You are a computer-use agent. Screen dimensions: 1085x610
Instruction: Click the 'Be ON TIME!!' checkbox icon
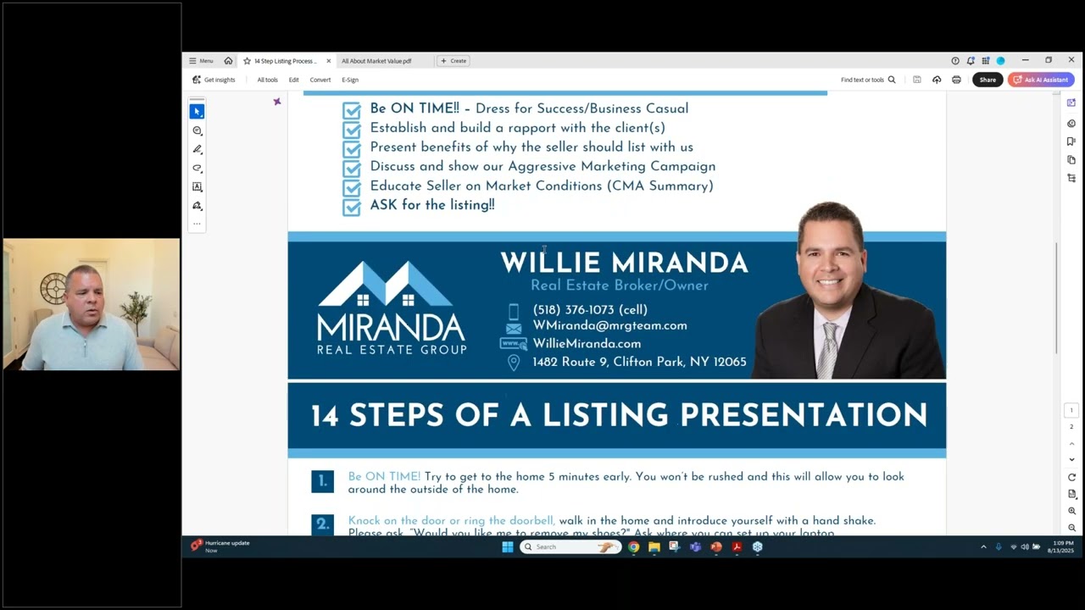pos(352,110)
